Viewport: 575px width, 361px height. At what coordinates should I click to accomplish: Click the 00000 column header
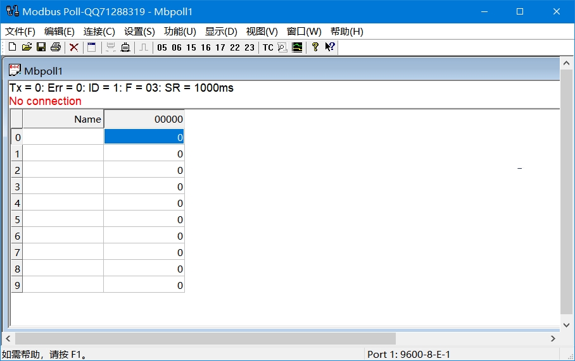[x=144, y=119]
